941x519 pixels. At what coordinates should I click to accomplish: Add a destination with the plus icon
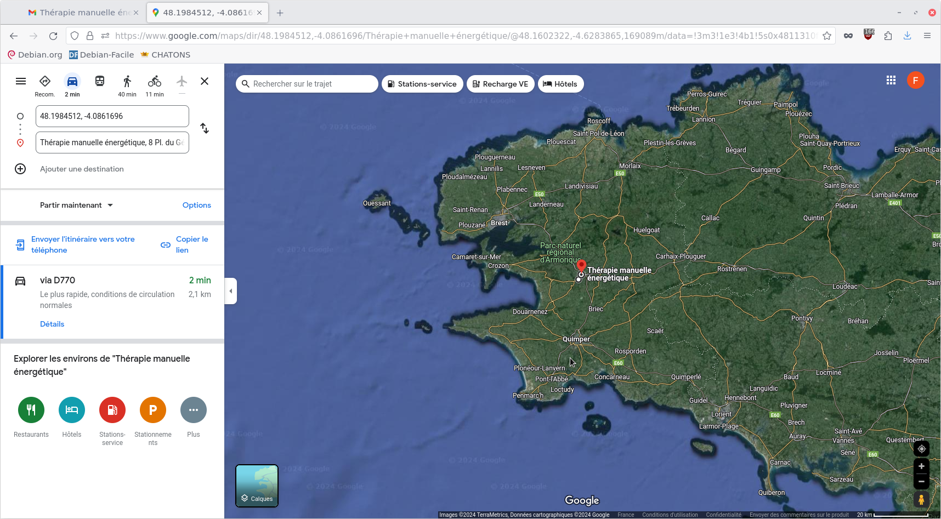point(20,169)
